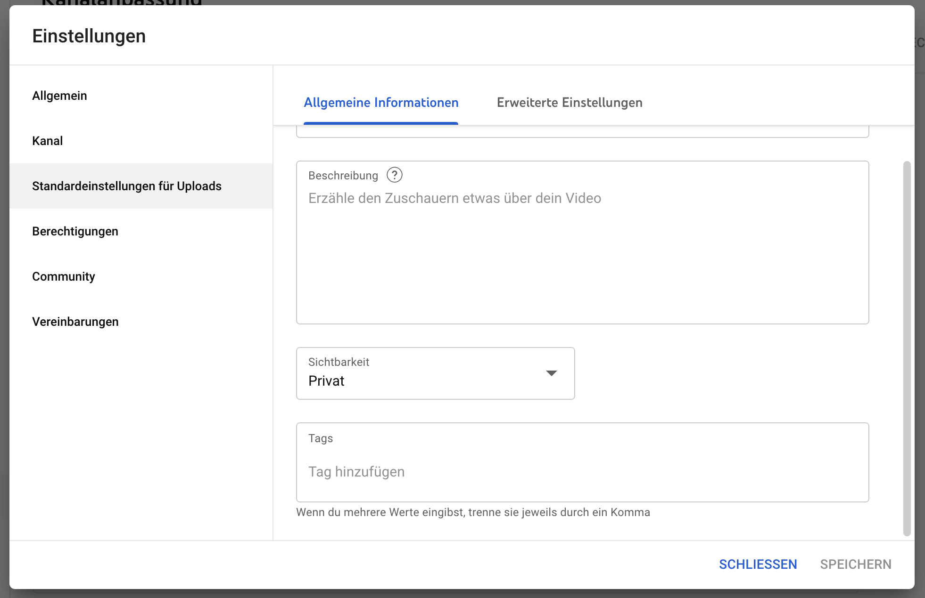Click the partially visible field above Beschreibung
The image size is (925, 598).
(582, 131)
